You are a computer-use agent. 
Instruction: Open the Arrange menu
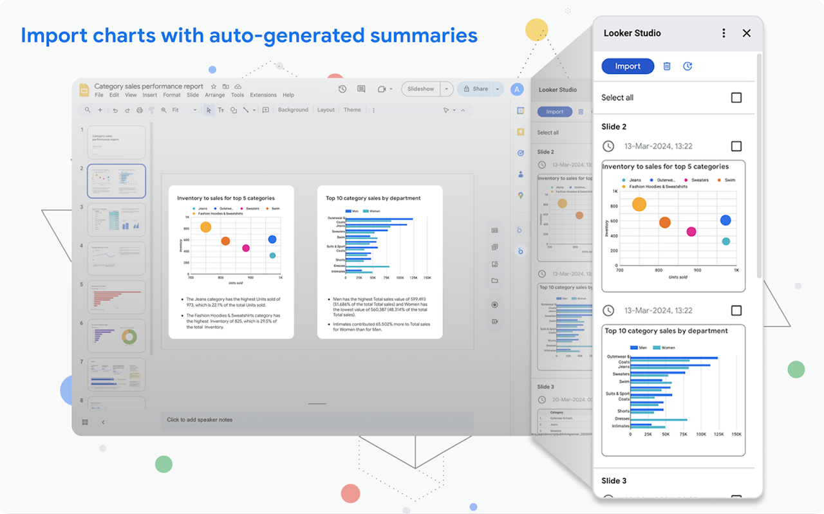tap(215, 95)
